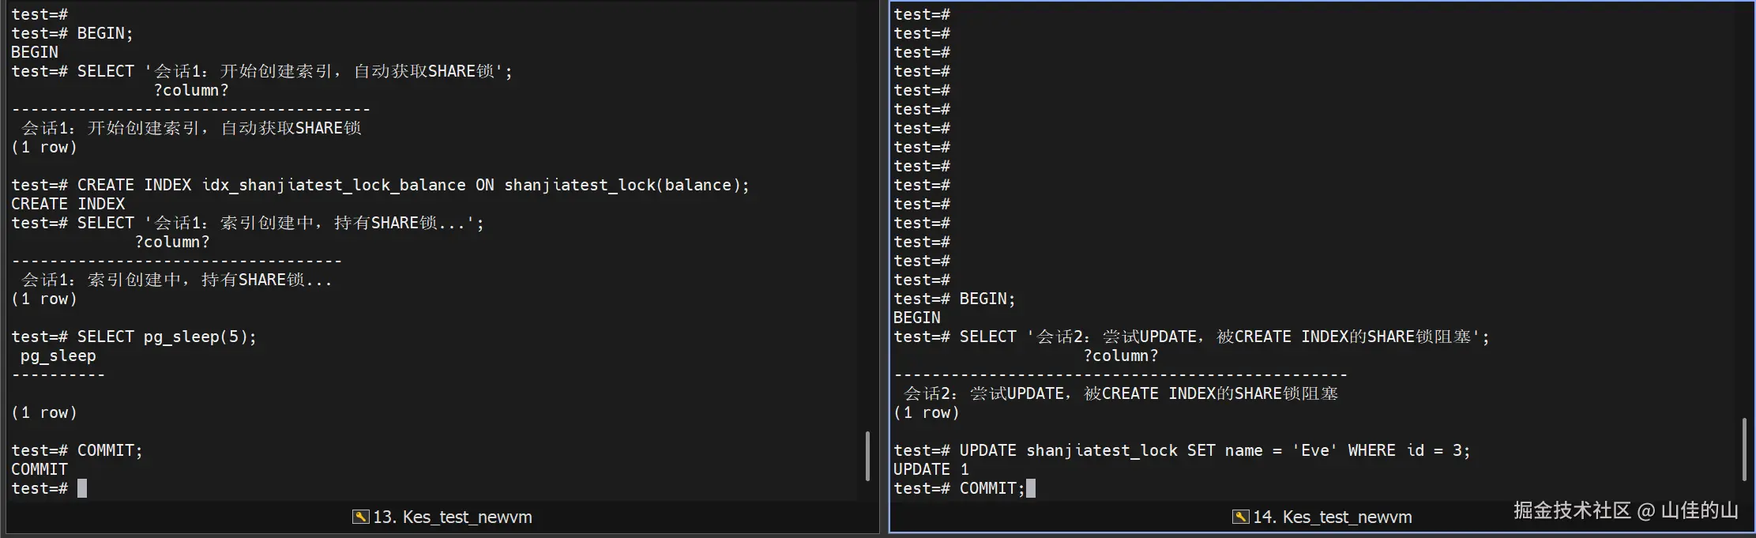
Task: Click the 'UPDATE 1' result line
Action: (x=931, y=469)
